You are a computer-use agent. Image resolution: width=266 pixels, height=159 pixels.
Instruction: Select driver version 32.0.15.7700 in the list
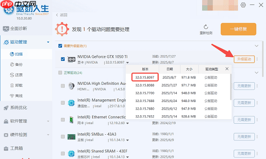[x=145, y=93]
